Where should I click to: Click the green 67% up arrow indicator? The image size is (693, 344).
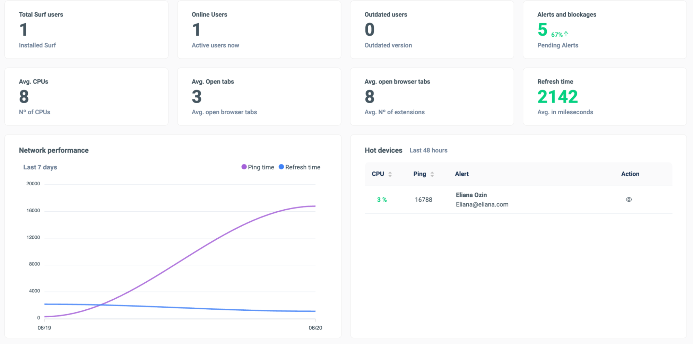pyautogui.click(x=560, y=34)
